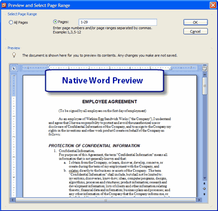Click the tip text "The document is shown here..."
This screenshot has height=211, width=218.
tap(99, 55)
